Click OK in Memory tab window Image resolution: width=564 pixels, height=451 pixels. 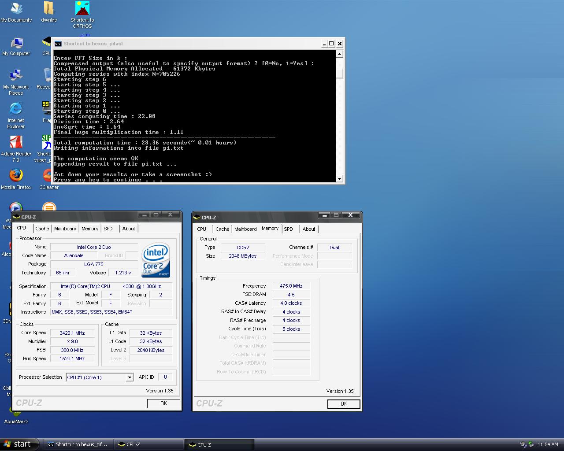[x=344, y=404]
